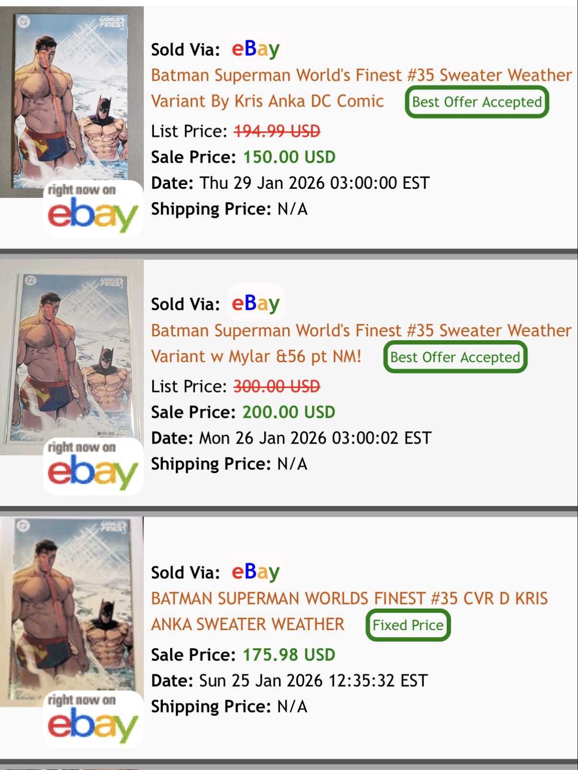Click the eBay logo in first listing
The height and width of the screenshot is (770, 578).
(255, 48)
